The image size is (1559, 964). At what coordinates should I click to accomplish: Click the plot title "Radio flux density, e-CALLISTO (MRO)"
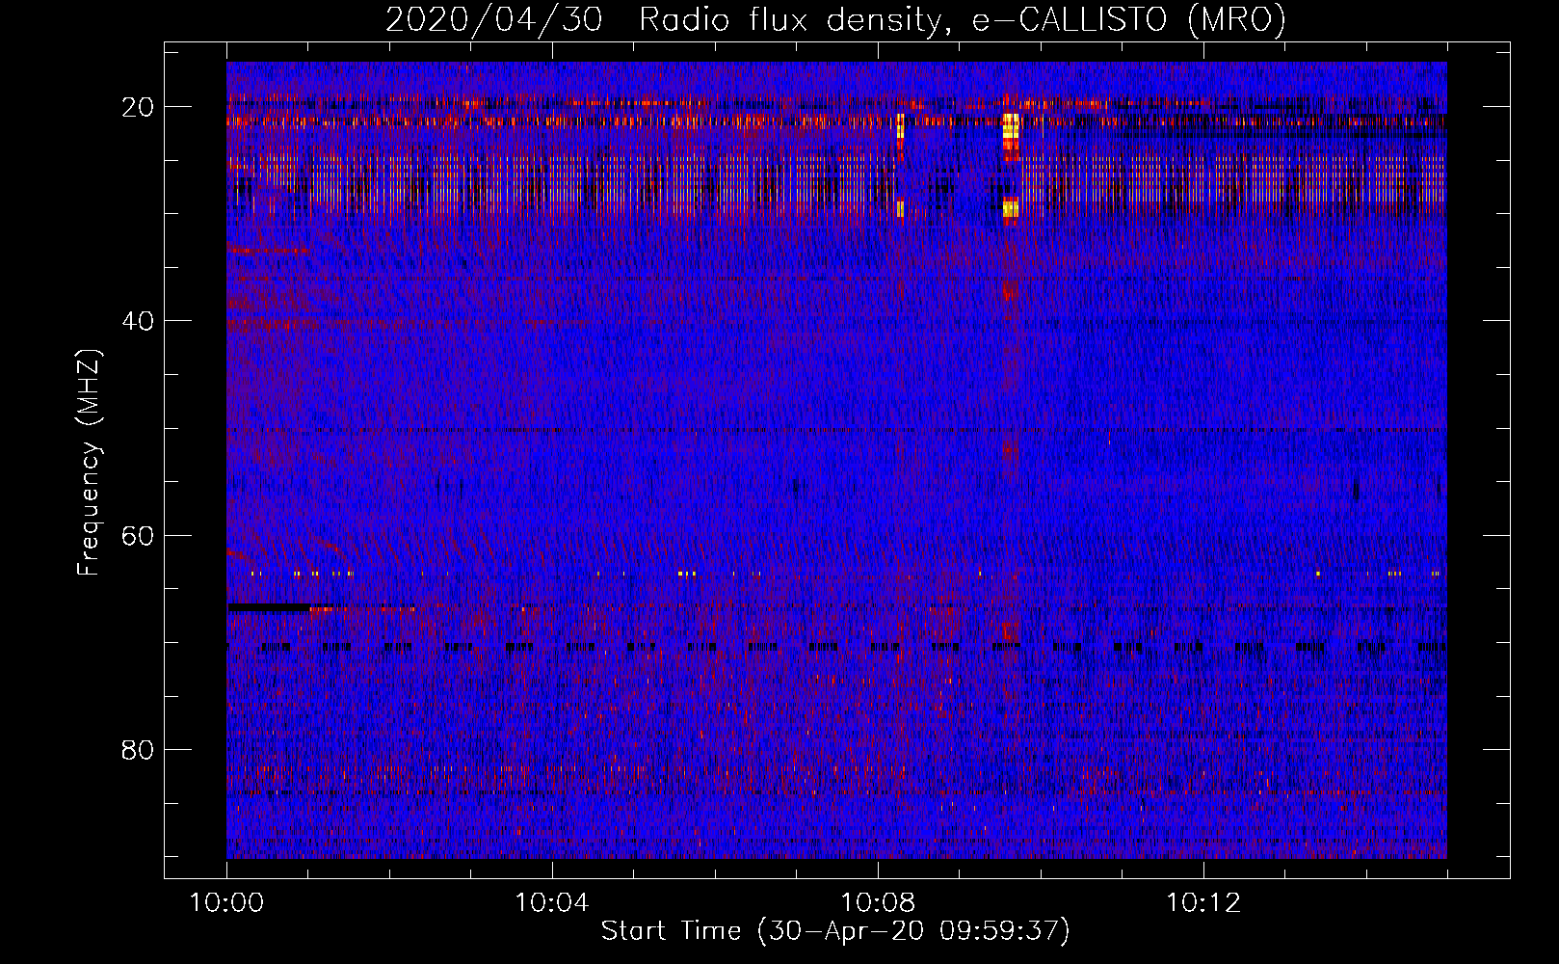(963, 19)
